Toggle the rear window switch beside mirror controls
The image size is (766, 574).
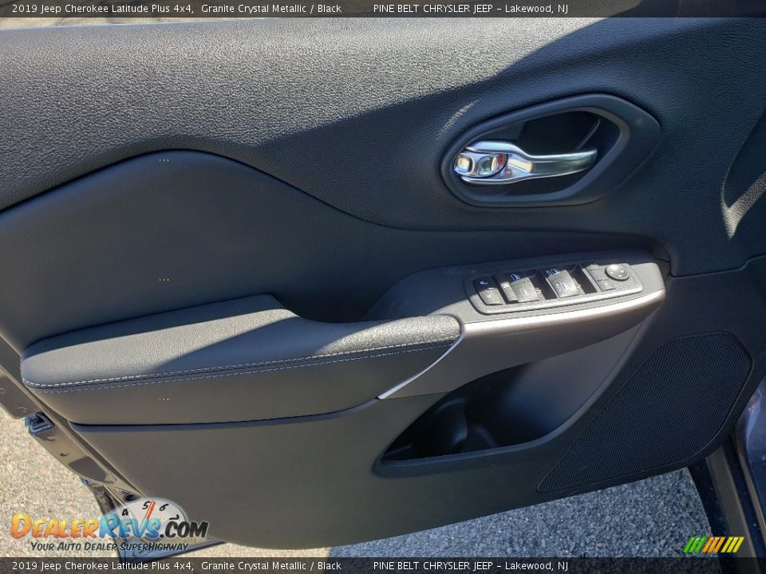[x=563, y=282]
